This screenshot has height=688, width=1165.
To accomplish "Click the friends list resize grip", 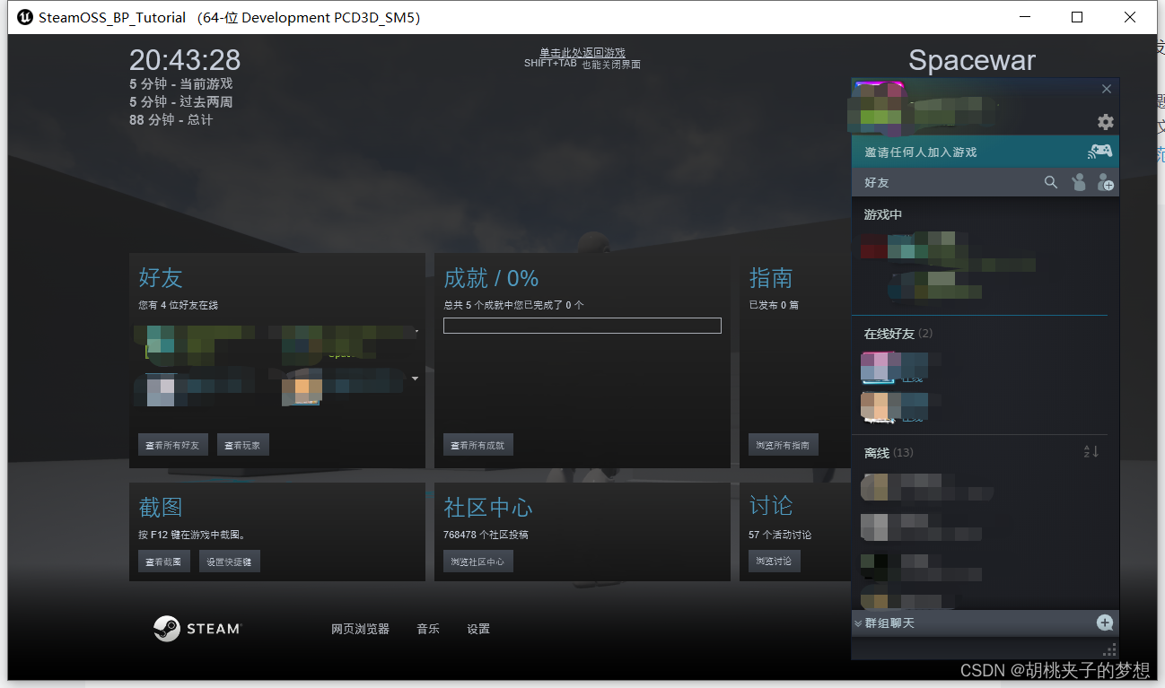I will [1109, 649].
